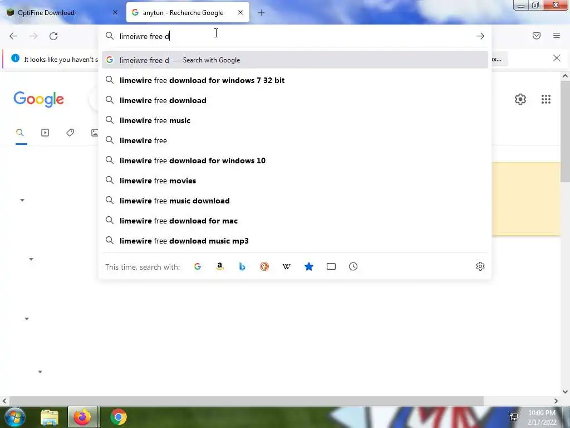Reload the current page
Screen dimensions: 570x428
tap(53, 36)
